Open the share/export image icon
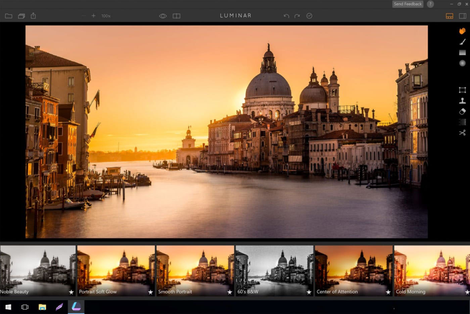Image resolution: width=470 pixels, height=314 pixels. coord(33,16)
